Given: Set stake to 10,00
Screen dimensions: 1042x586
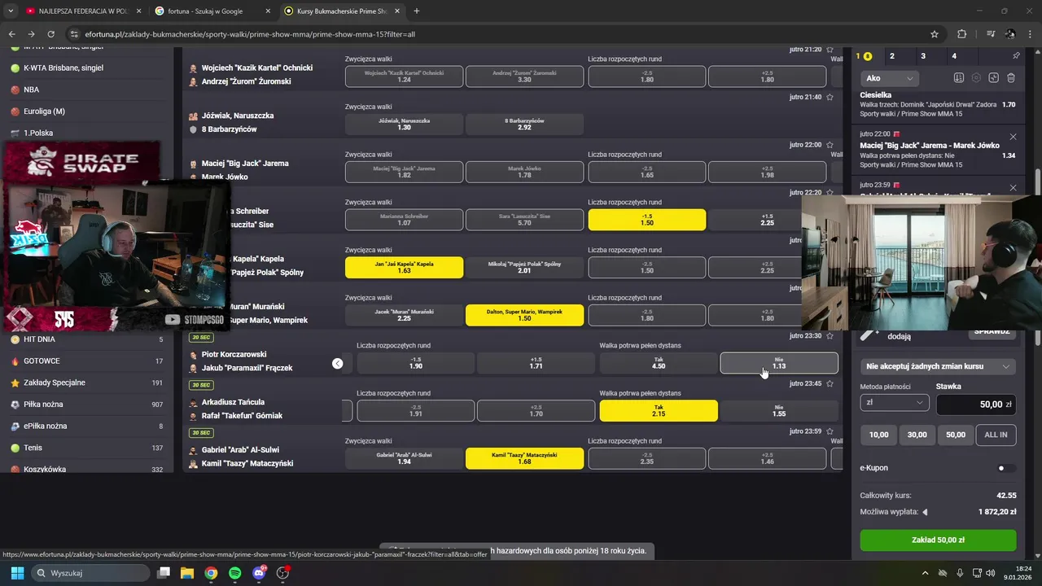Looking at the screenshot, I should pyautogui.click(x=878, y=435).
